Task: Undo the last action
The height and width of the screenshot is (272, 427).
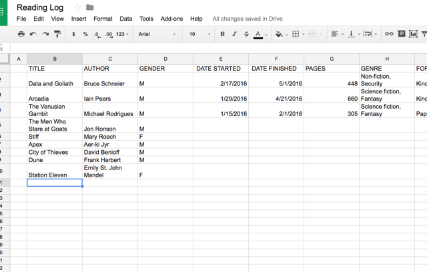Action: [x=33, y=34]
